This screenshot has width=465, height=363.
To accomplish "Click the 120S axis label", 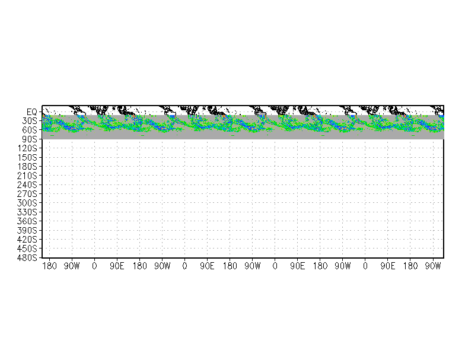I will tap(27, 148).
